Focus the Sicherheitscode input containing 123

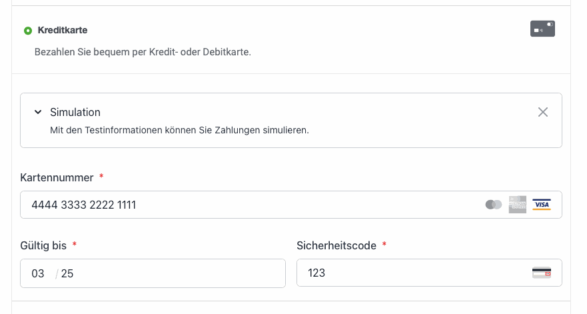[x=429, y=273]
